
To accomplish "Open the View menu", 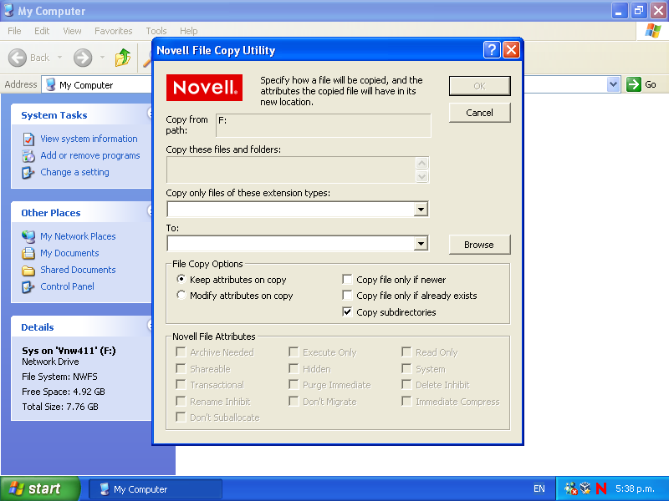I will pyautogui.click(x=72, y=31).
